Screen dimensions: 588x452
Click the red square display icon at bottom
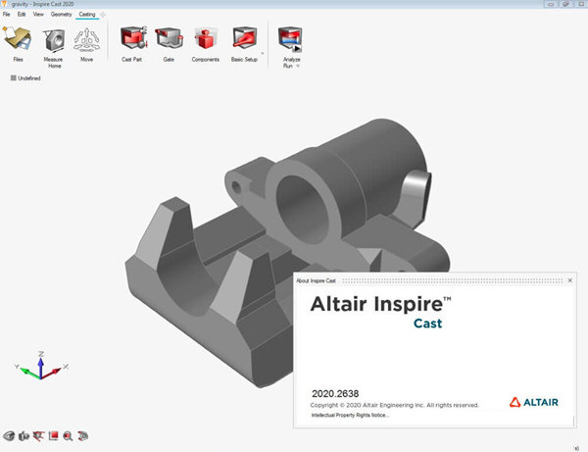click(54, 435)
